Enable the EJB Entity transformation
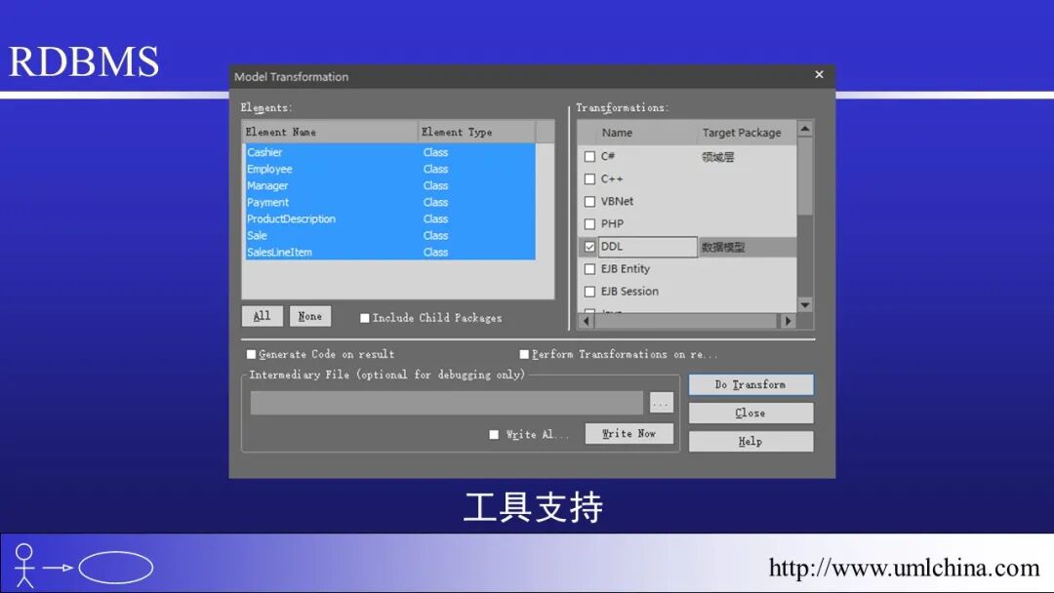1054x593 pixels. [590, 268]
